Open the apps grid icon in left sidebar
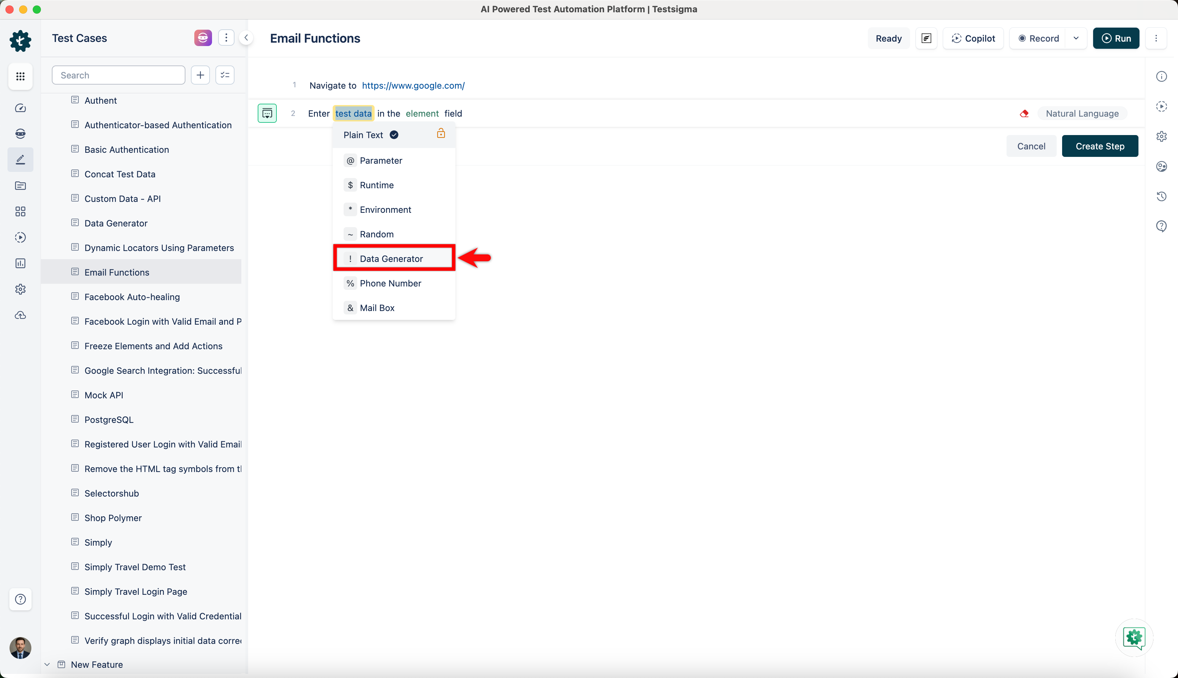 tap(20, 76)
